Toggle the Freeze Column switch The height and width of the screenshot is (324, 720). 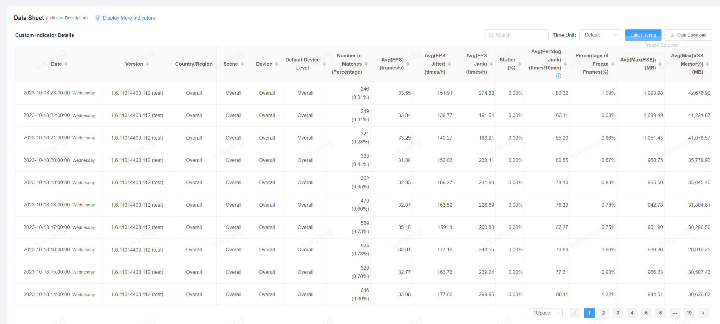pos(633,45)
